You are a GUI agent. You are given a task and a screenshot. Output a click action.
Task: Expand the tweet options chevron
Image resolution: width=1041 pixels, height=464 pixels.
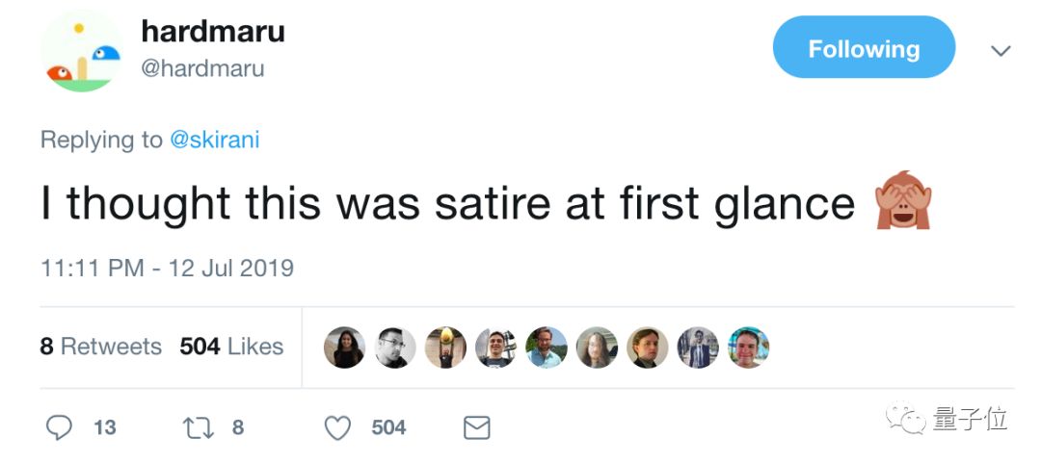(x=1001, y=50)
